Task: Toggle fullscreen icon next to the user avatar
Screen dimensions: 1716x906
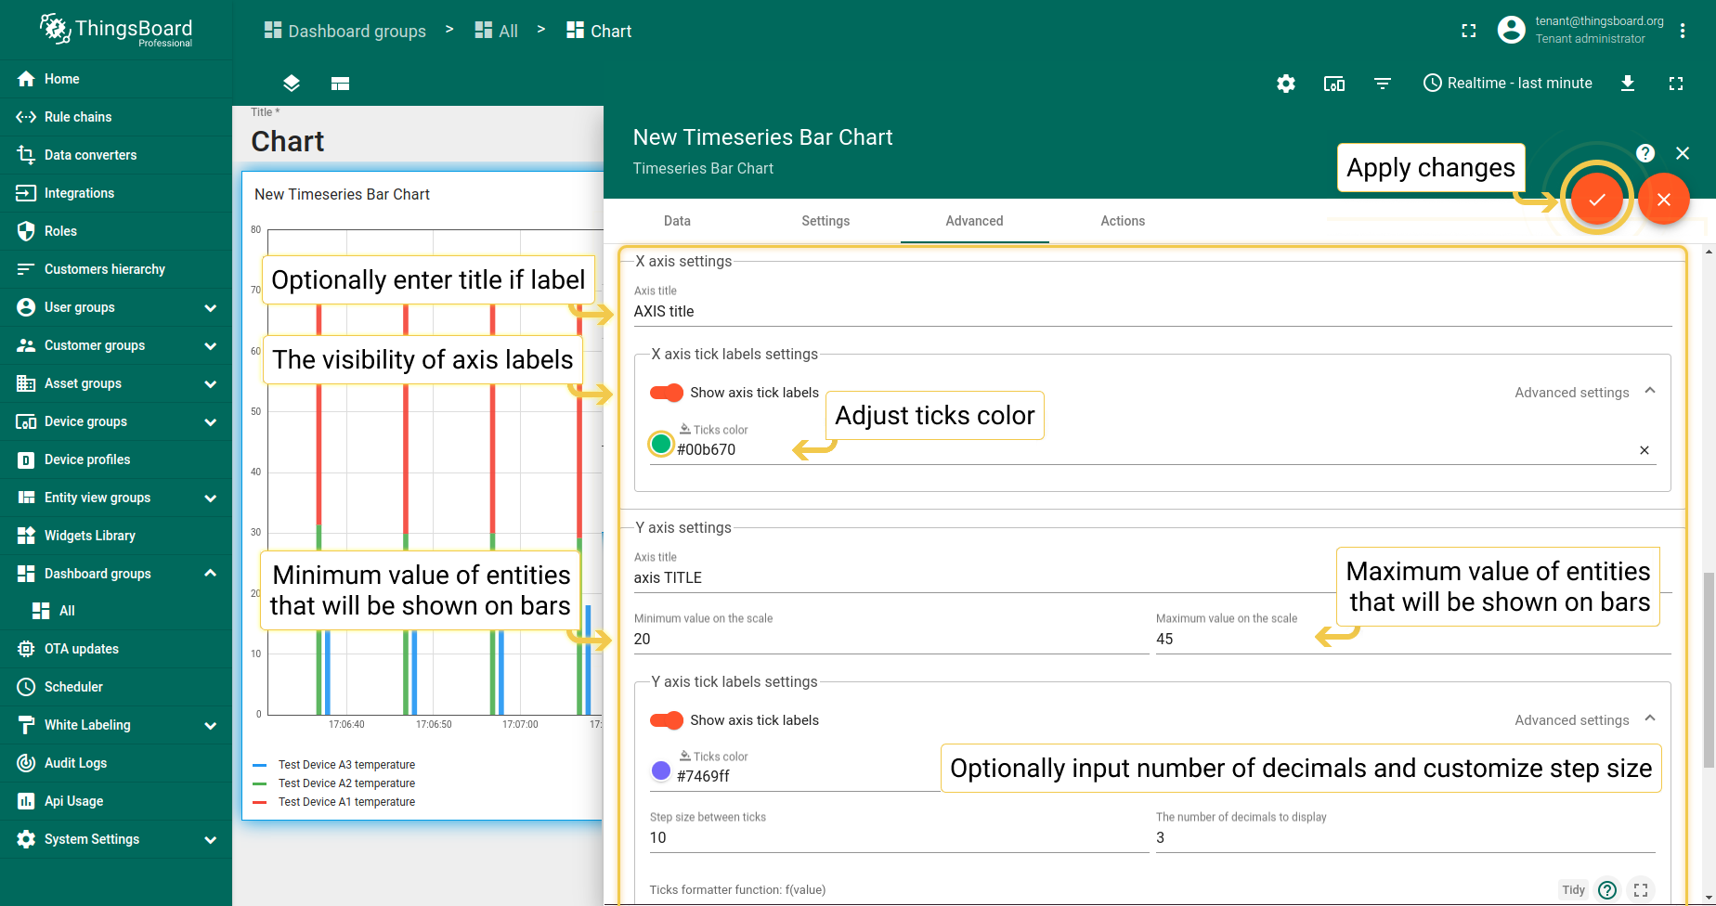Action: click(x=1469, y=31)
